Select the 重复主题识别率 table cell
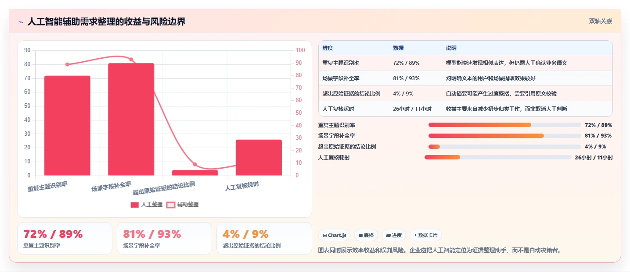 point(341,63)
